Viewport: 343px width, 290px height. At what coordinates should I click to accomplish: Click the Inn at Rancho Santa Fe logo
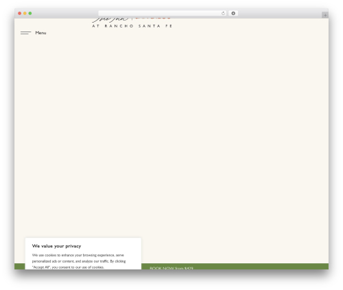pos(132,23)
